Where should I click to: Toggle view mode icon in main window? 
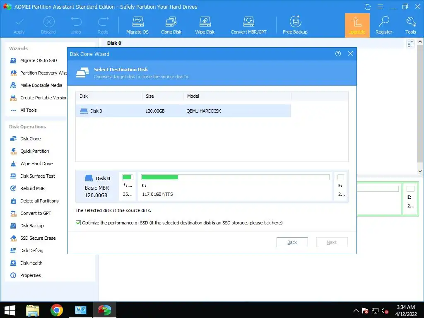[x=410, y=44]
